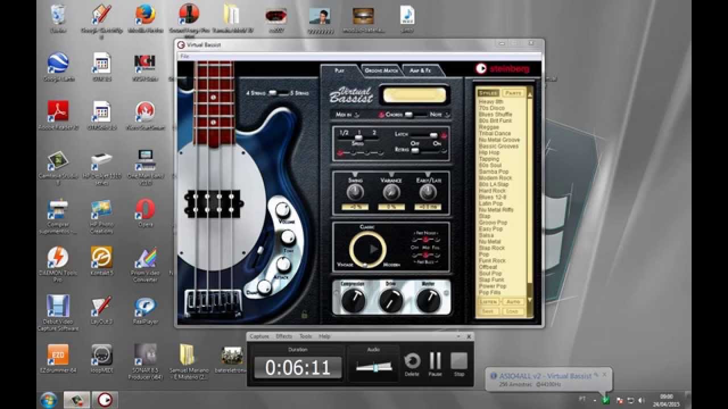Switch to the Groove Match tab
Image resolution: width=728 pixels, height=409 pixels.
pos(381,70)
